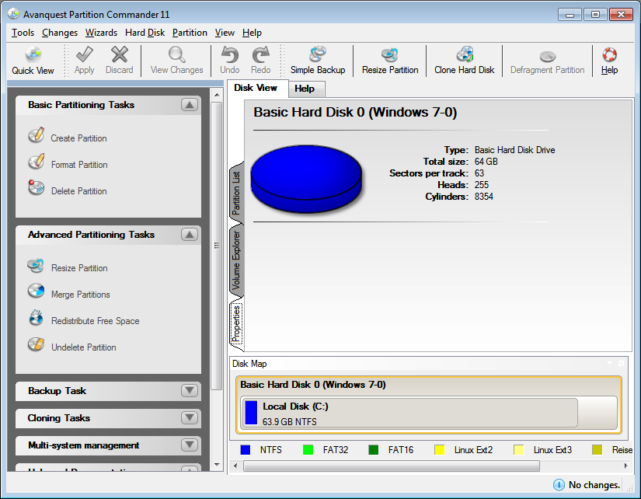
Task: Click the Merge Partitions link
Action: pos(81,295)
